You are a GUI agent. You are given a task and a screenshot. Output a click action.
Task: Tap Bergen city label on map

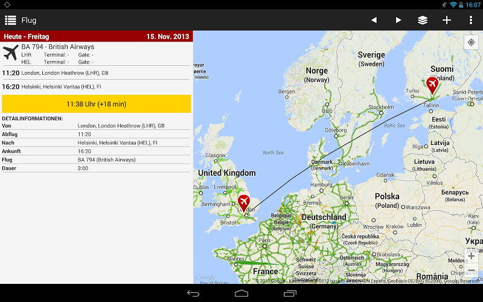coord(286,92)
